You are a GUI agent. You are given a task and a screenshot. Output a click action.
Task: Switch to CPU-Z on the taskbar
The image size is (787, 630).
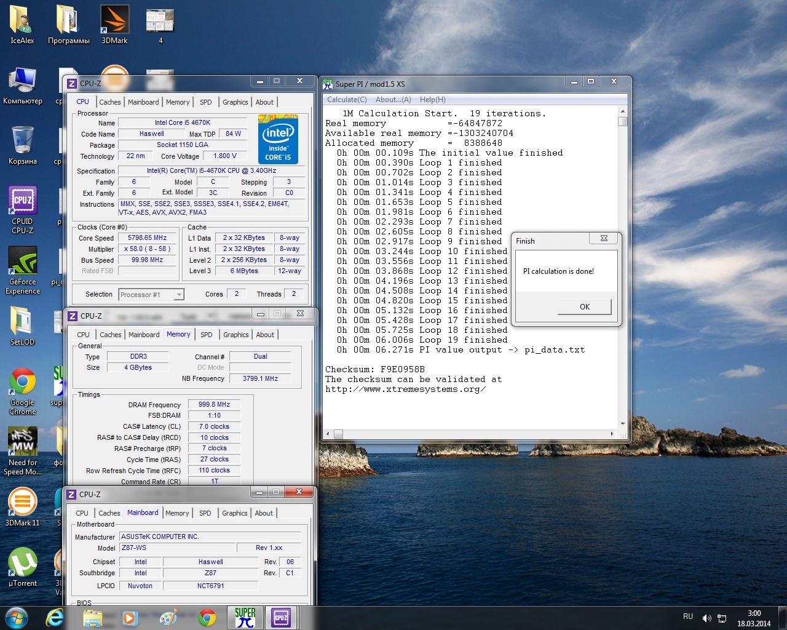point(281,618)
